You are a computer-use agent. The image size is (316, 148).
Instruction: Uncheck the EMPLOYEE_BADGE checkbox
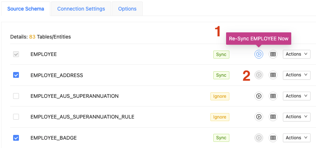[x=16, y=138]
